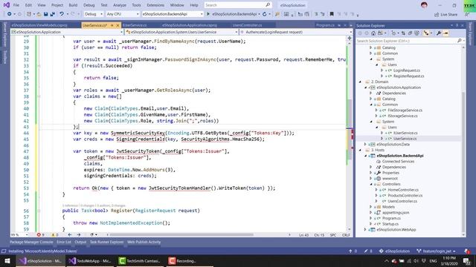476x267 pixels.
Task: Expand the eShopSolution.Data project node
Action: 366,145
